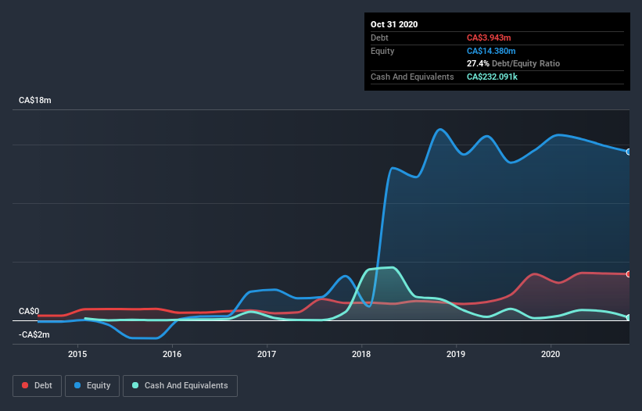
Task: Click the -CA$2m y-axis label
Action: [34, 334]
